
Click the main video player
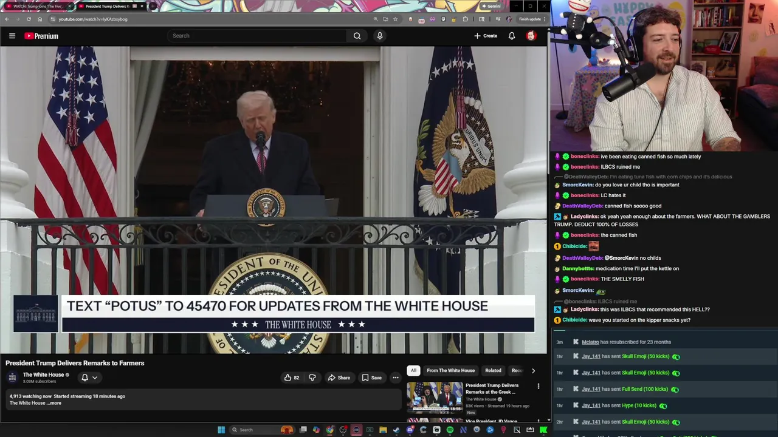pos(274,200)
